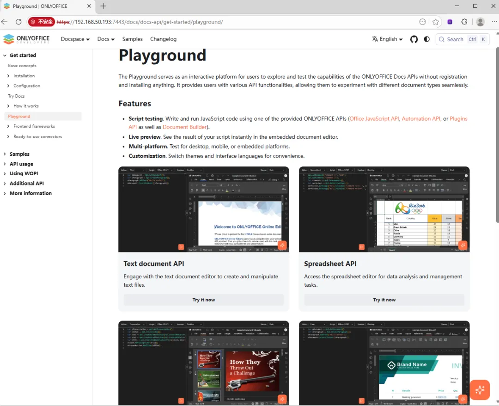Follow the Office JavaScript API link
The height and width of the screenshot is (406, 499).
(374, 119)
